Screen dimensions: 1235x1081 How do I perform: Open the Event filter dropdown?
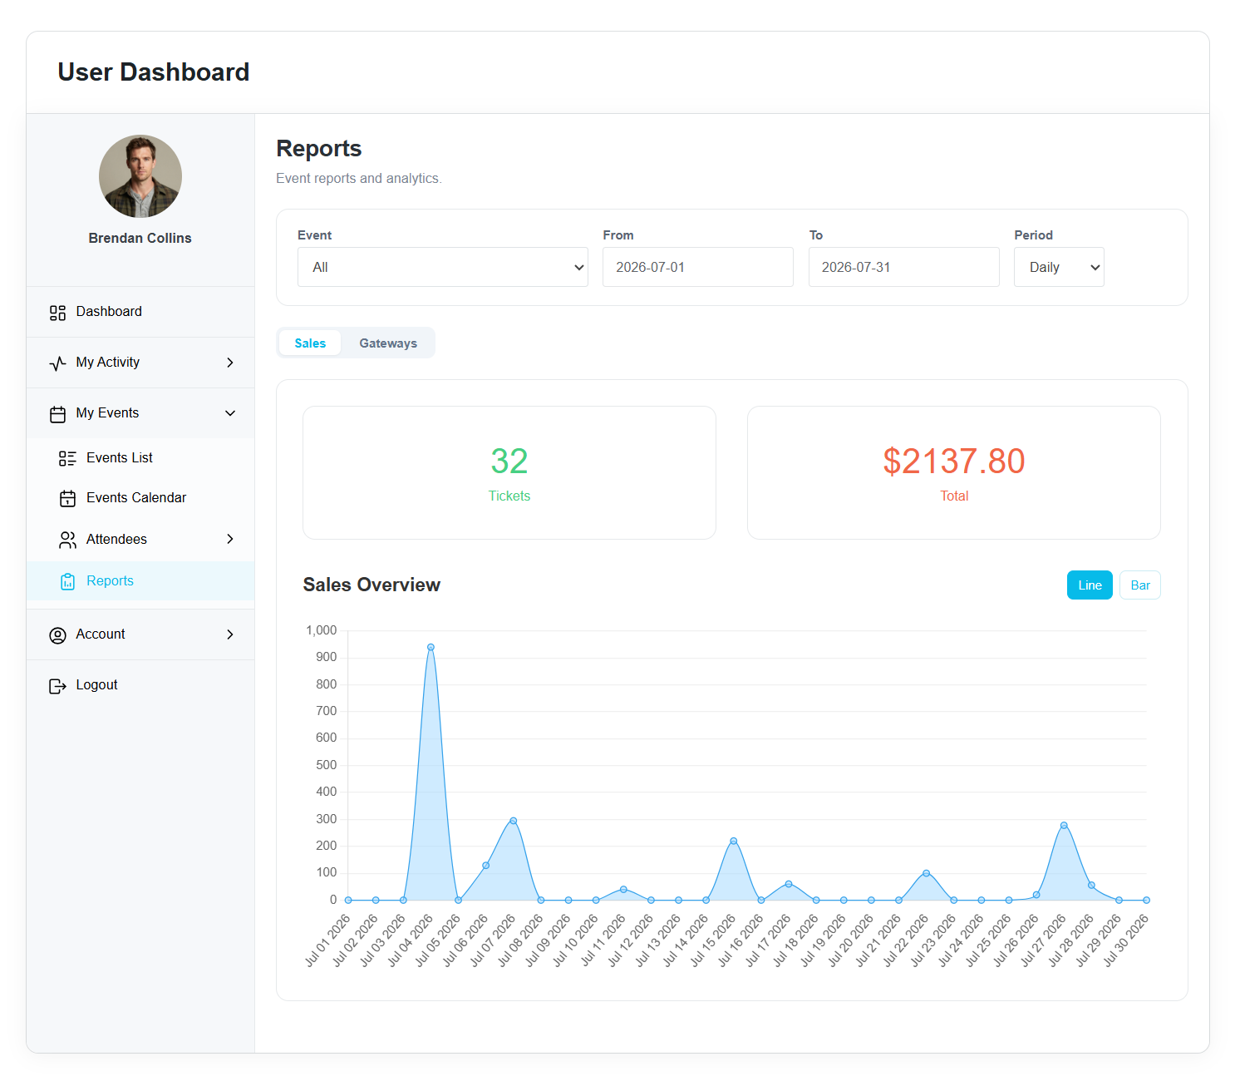(443, 267)
